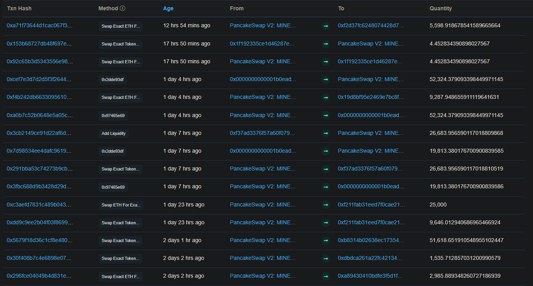Image resolution: width=533 pixels, height=286 pixels.
Task: Click the info icon next to Method header
Action: coord(123,8)
